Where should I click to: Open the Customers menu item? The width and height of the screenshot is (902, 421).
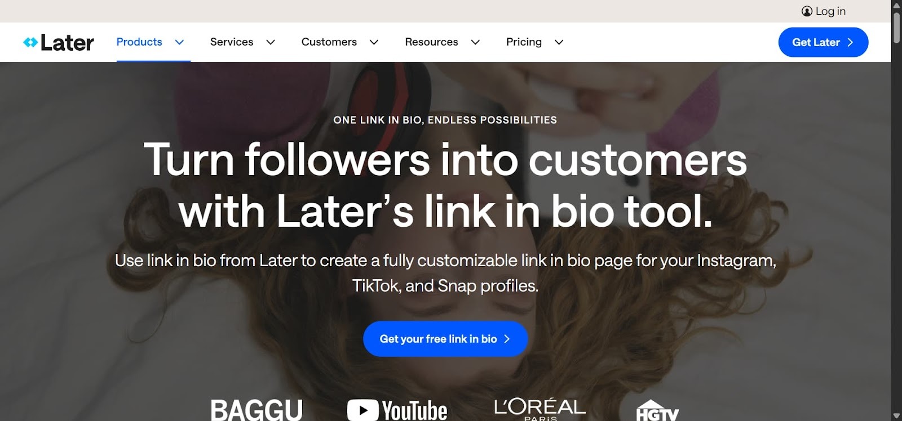(329, 42)
